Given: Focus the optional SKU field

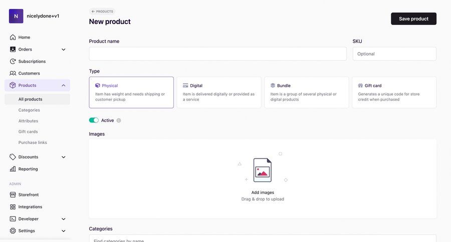Looking at the screenshot, I should 394,54.
